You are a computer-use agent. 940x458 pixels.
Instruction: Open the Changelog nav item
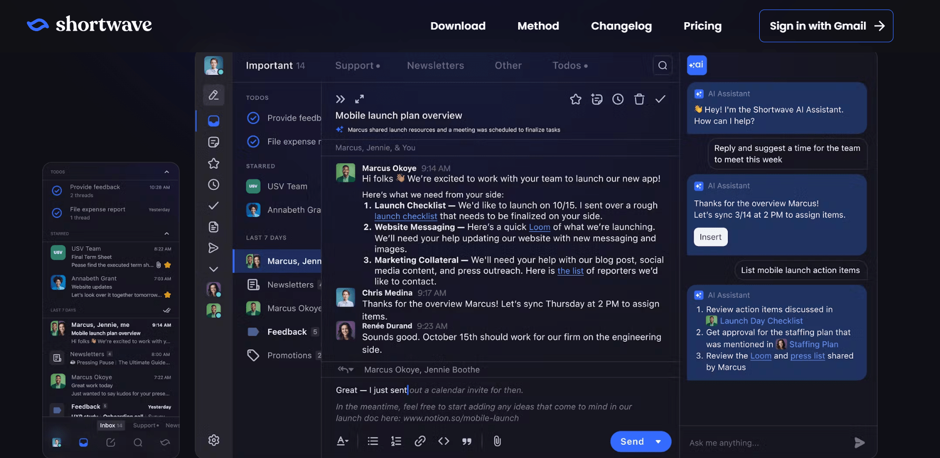pos(621,26)
